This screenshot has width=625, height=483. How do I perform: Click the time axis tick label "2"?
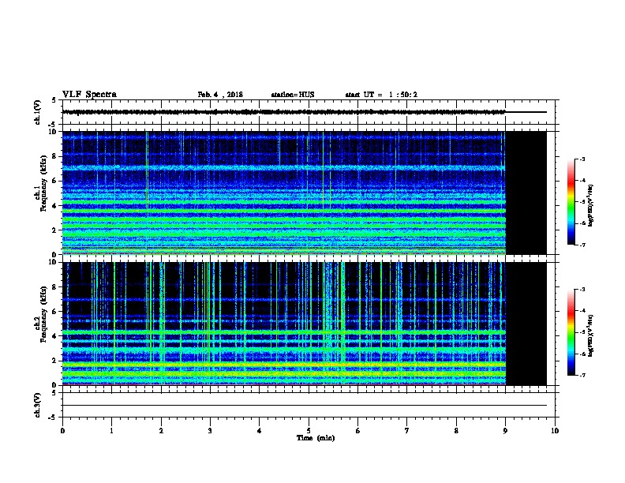161,430
